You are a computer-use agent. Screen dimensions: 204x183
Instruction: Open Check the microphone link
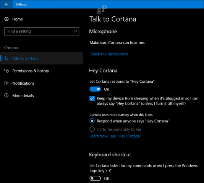(109, 54)
